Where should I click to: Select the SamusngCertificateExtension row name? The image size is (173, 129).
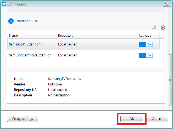(30, 55)
